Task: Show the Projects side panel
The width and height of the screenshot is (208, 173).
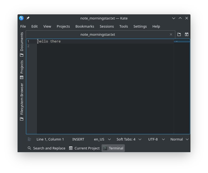Action: coord(22,70)
